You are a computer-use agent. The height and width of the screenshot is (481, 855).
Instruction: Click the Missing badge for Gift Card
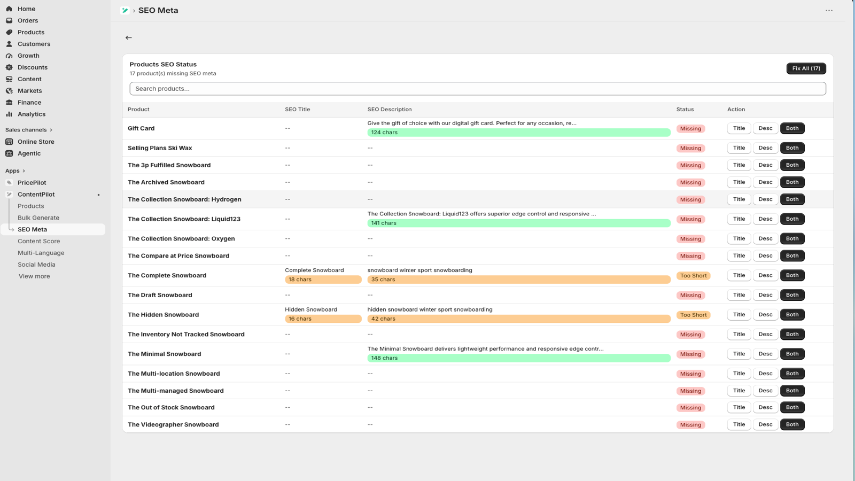coord(690,129)
